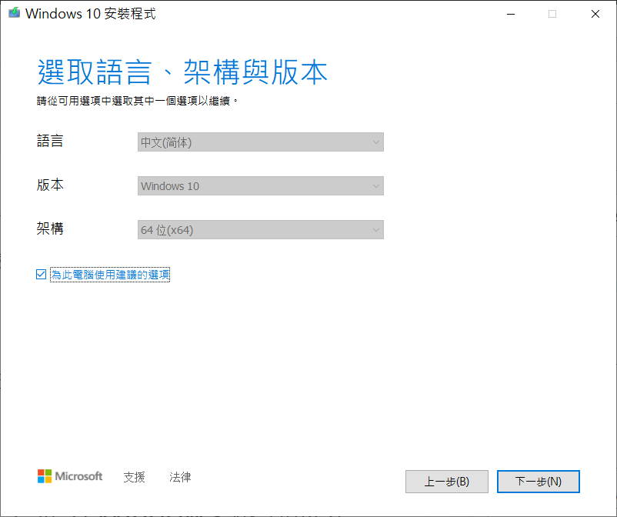617x517 pixels.
Task: Click the Microsoft wordmark text in footer
Action: pos(78,476)
